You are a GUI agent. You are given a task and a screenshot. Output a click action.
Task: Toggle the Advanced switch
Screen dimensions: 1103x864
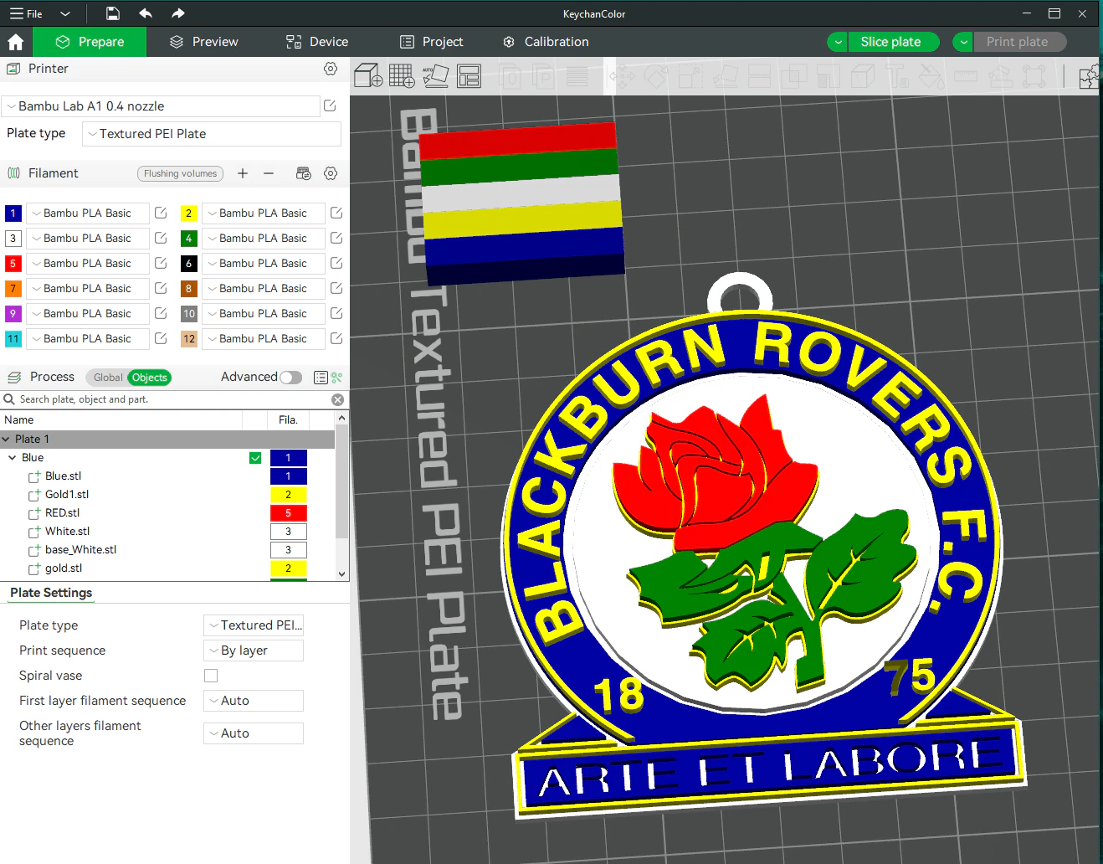(x=290, y=378)
